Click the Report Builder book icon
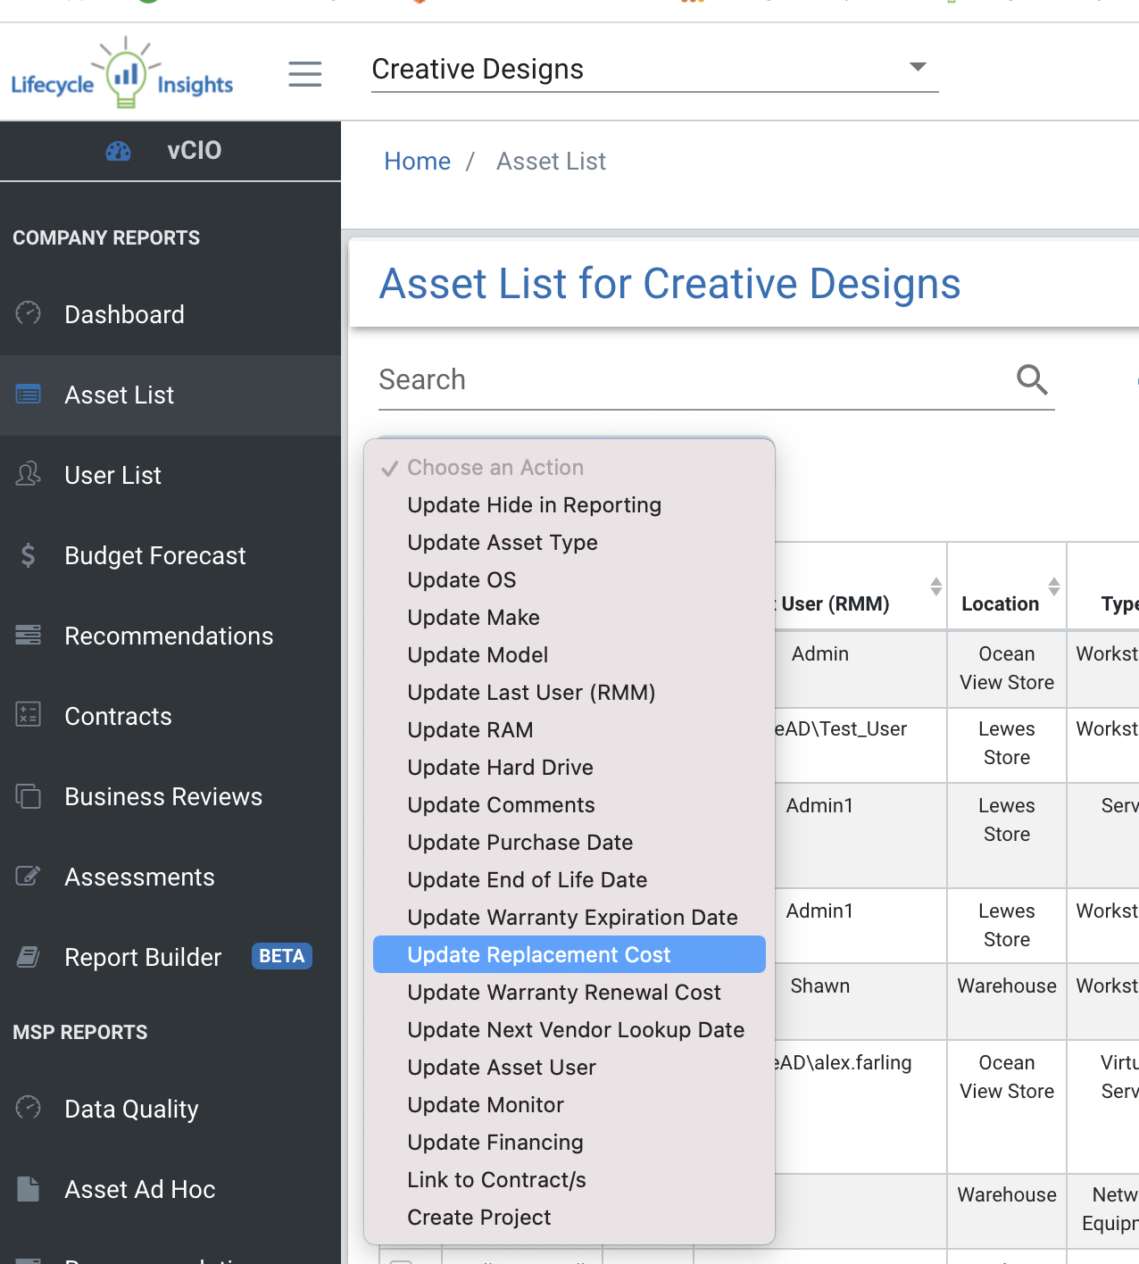The width and height of the screenshot is (1139, 1264). tap(29, 957)
